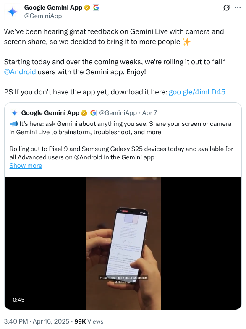246x329 pixels.
Task: Open the three-dots more options menu
Action: click(x=238, y=8)
